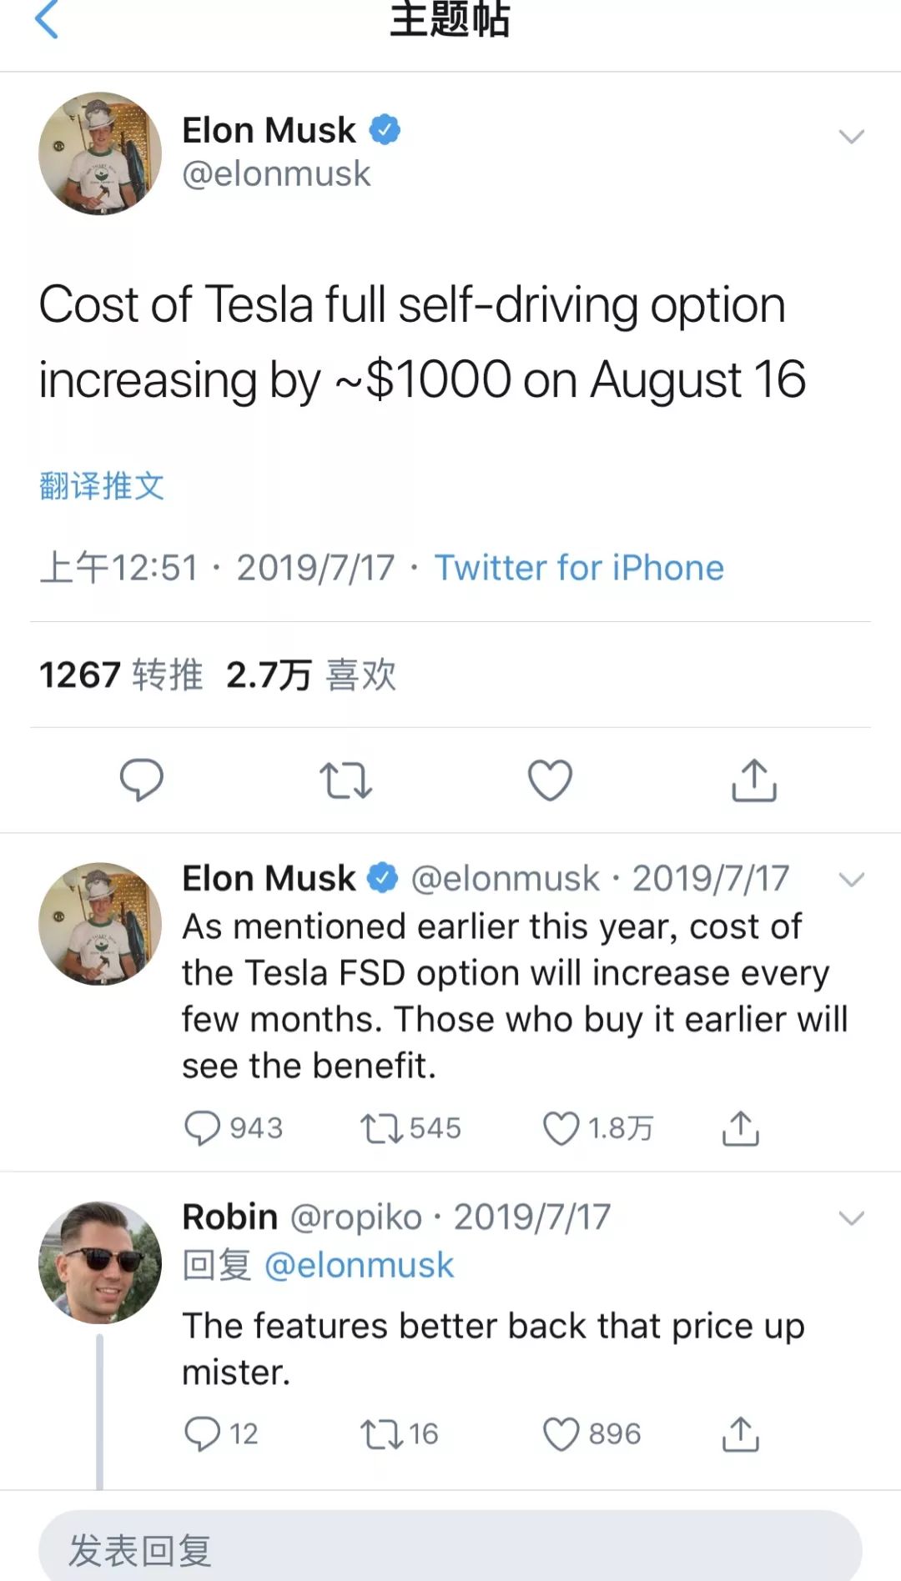Viewport: 901px width, 1581px height.
Task: Open Robin's profile picture
Action: point(100,1262)
